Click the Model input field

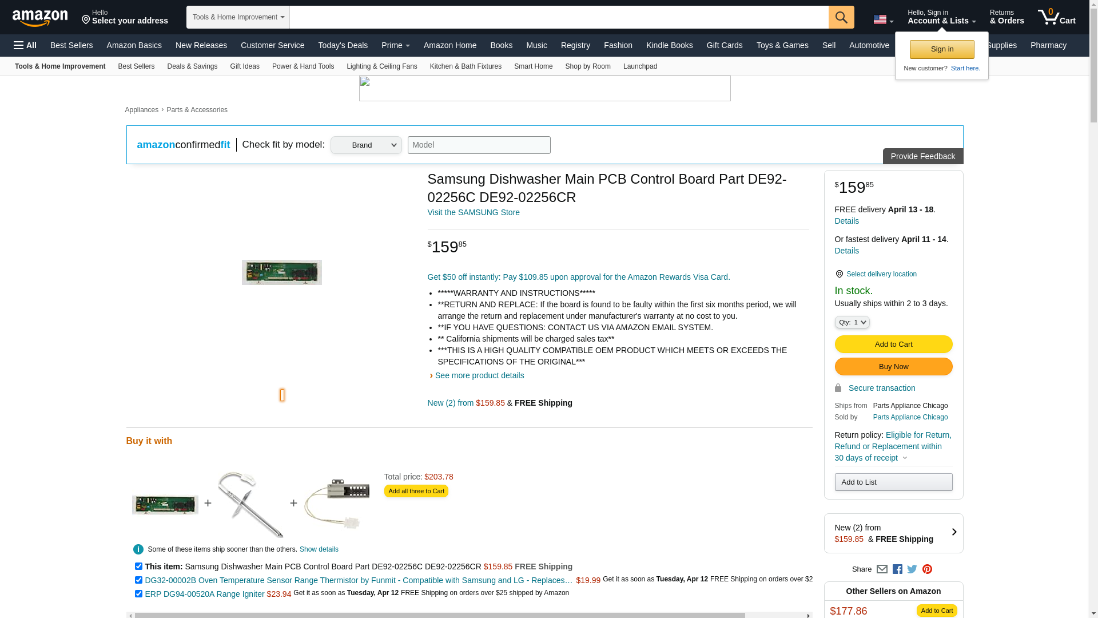pos(479,145)
